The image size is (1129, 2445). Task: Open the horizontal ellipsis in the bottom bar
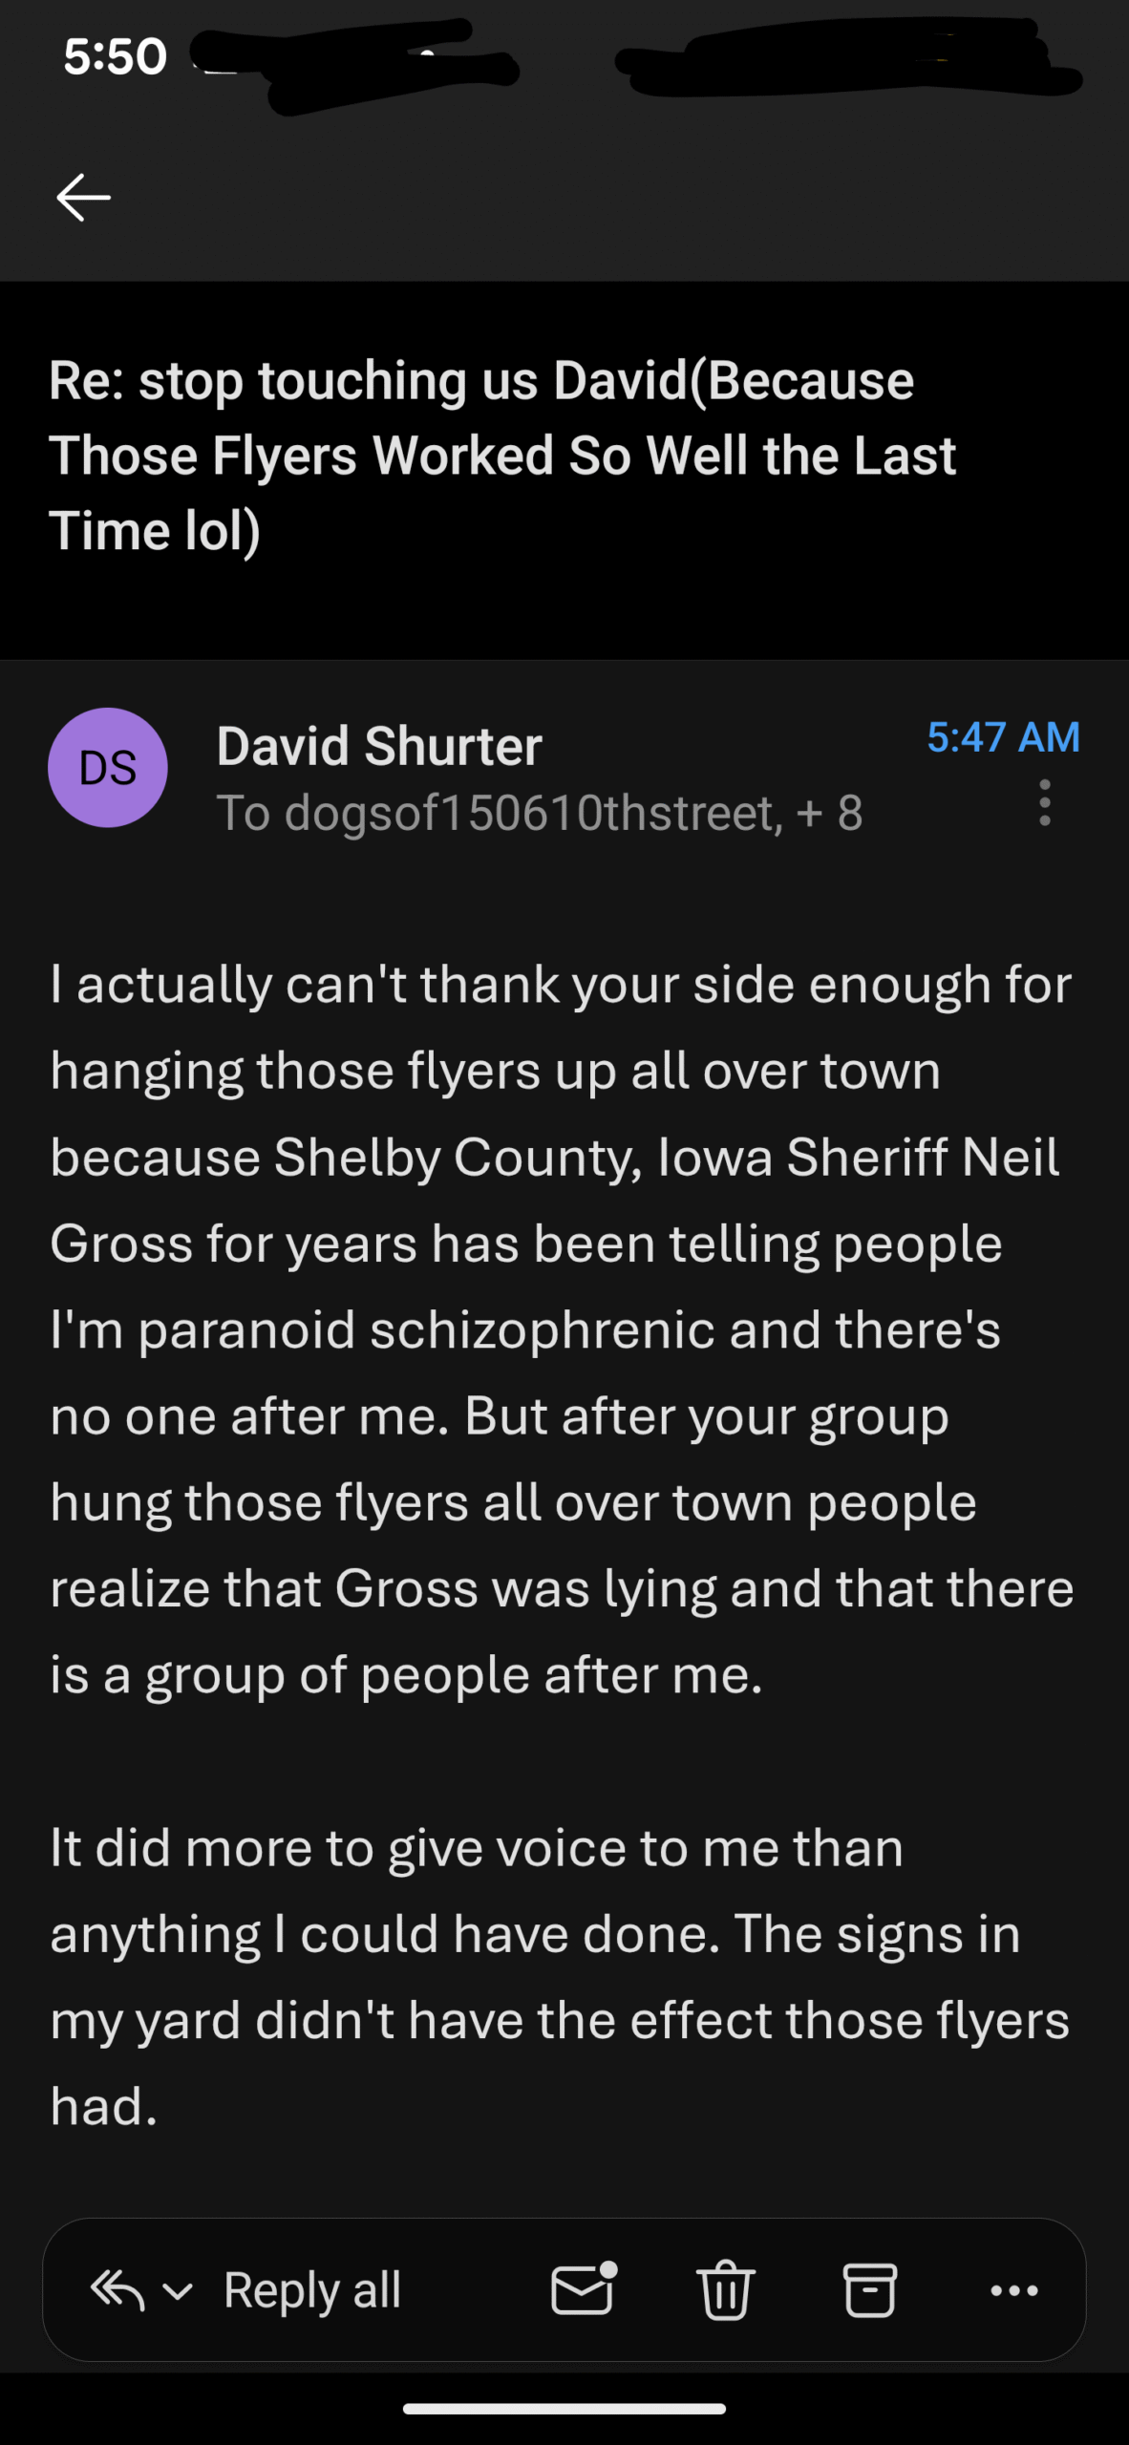coord(1014,2290)
